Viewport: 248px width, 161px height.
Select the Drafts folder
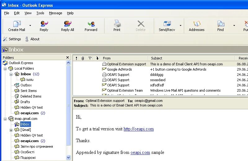tap(25, 102)
